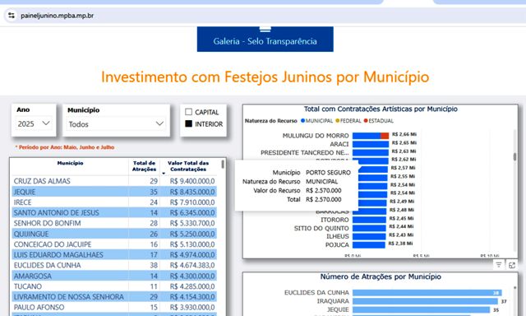This screenshot has width=526, height=316.
Task: Click the FEDERAL yellow legend marker
Action: [x=338, y=120]
